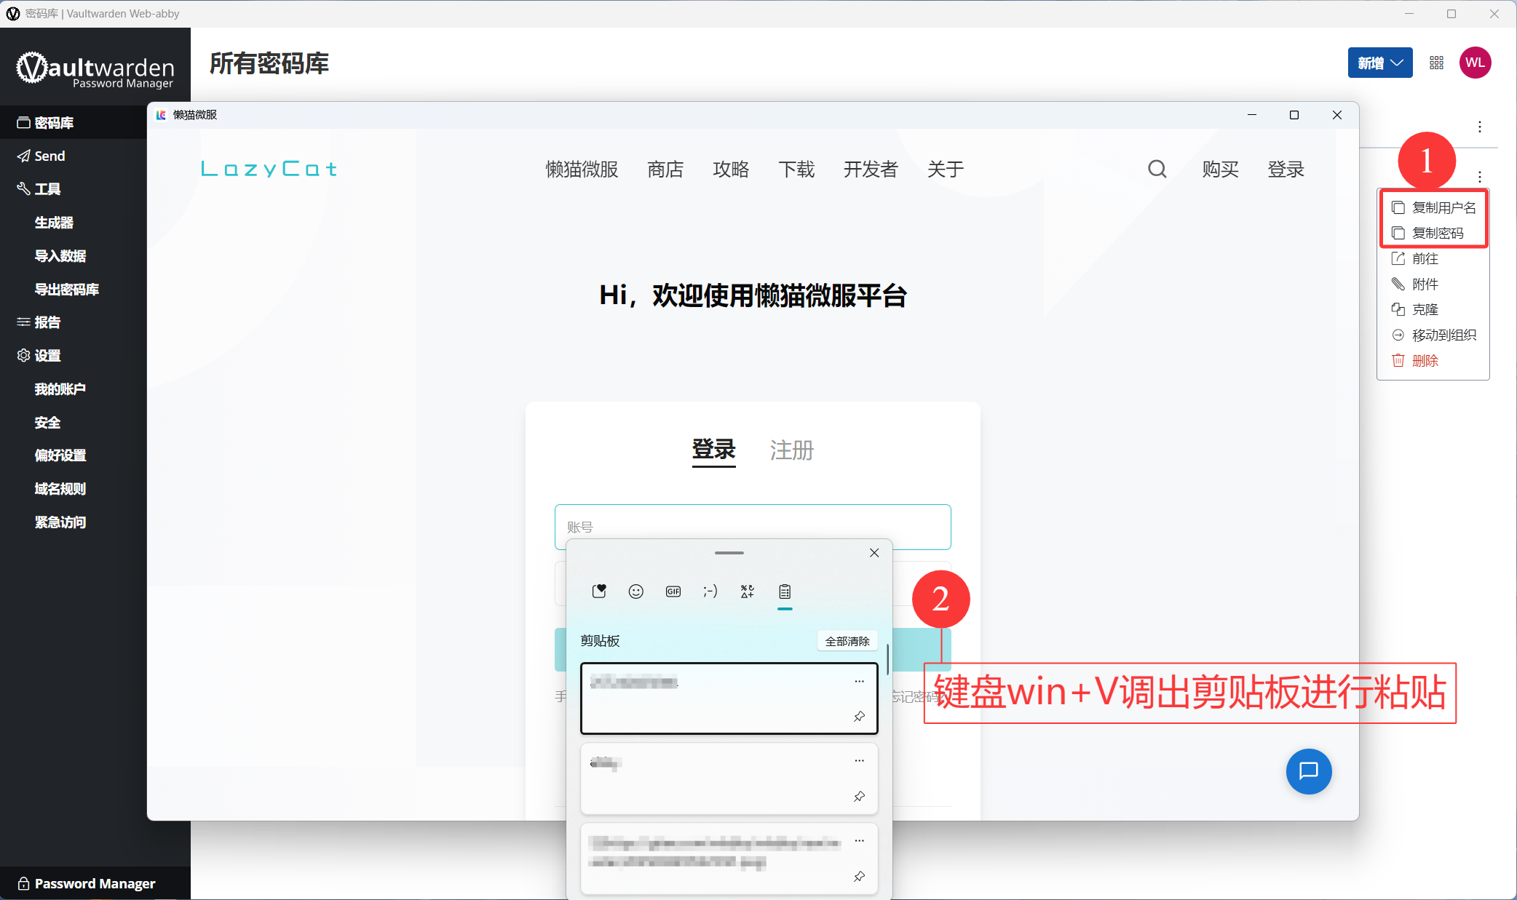Click the Vaultwarden logo
Image resolution: width=1517 pixels, height=900 pixels.
[95, 70]
